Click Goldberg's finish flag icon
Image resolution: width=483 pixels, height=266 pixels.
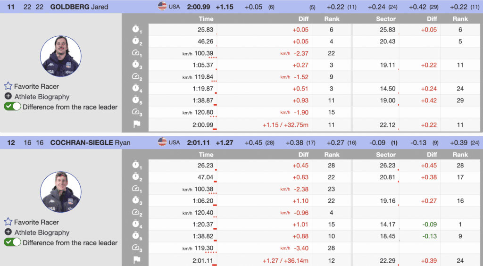[x=136, y=125]
